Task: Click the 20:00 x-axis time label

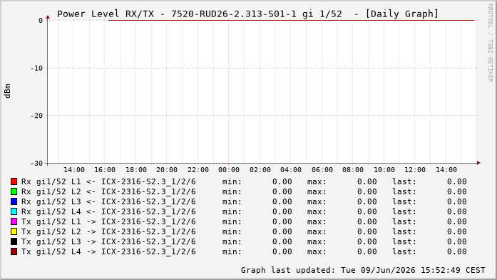Action: pyautogui.click(x=167, y=170)
